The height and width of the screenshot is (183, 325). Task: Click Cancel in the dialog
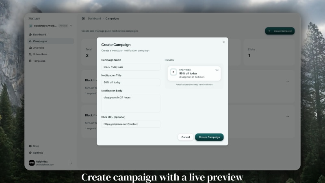pyautogui.click(x=186, y=137)
